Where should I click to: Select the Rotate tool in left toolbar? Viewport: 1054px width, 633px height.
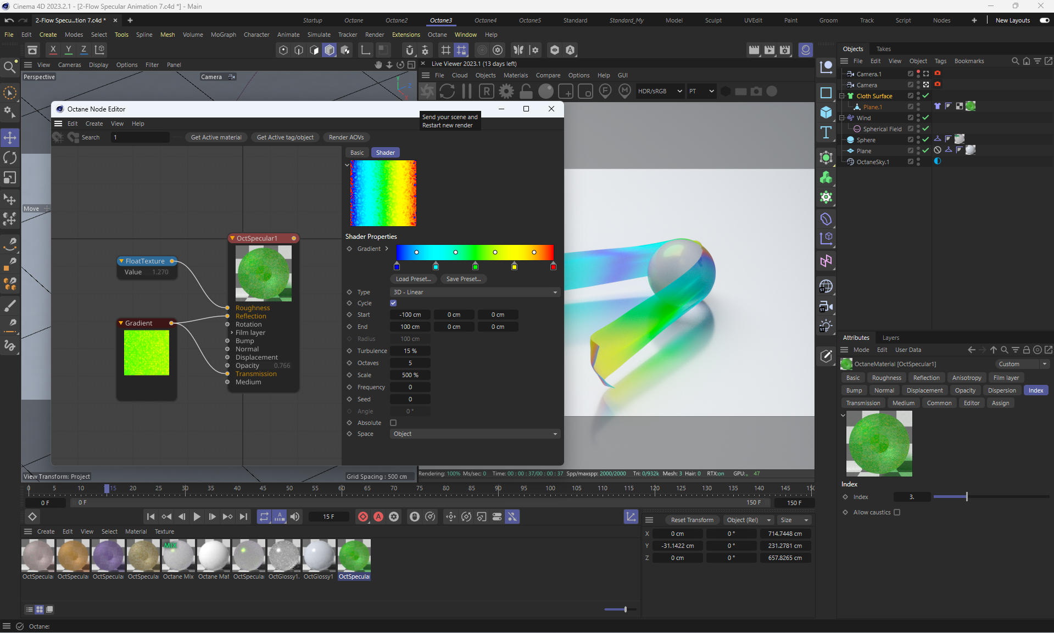click(10, 158)
